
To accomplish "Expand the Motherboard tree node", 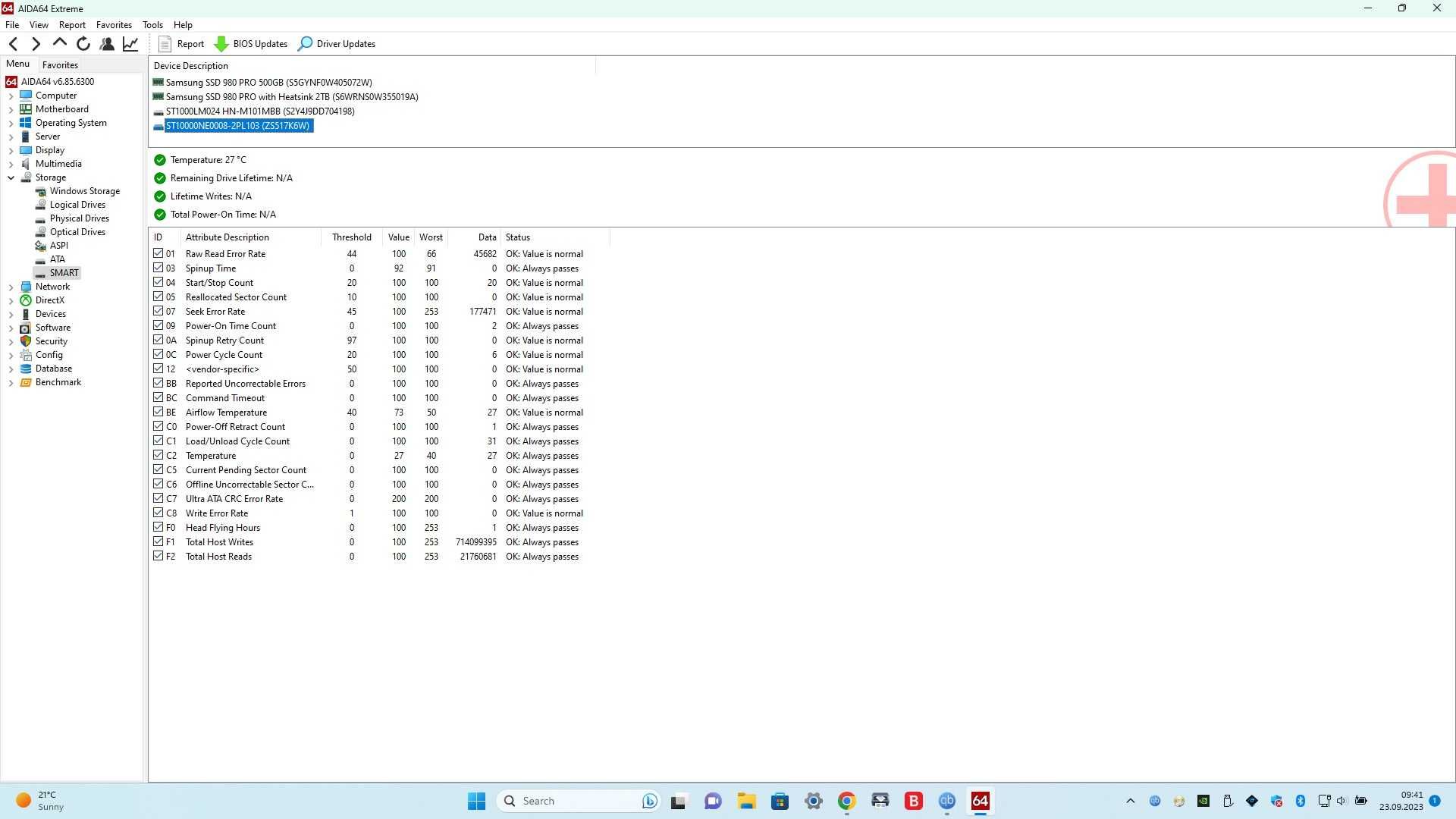I will [x=11, y=109].
